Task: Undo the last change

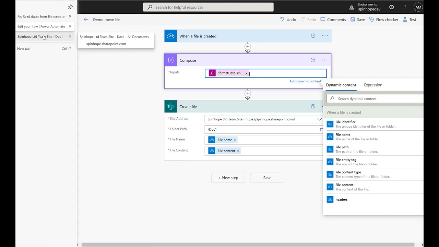Action: [288, 20]
